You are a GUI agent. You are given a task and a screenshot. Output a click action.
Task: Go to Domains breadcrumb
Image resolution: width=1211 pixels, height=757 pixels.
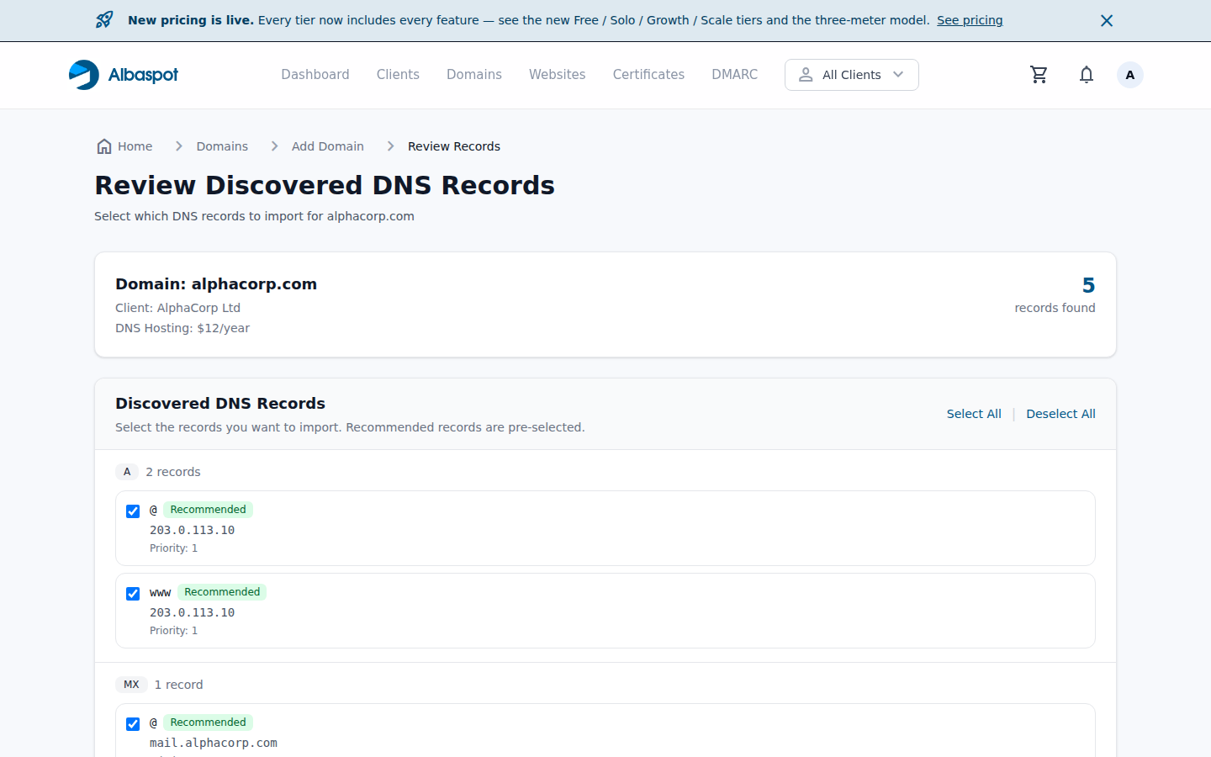(222, 146)
